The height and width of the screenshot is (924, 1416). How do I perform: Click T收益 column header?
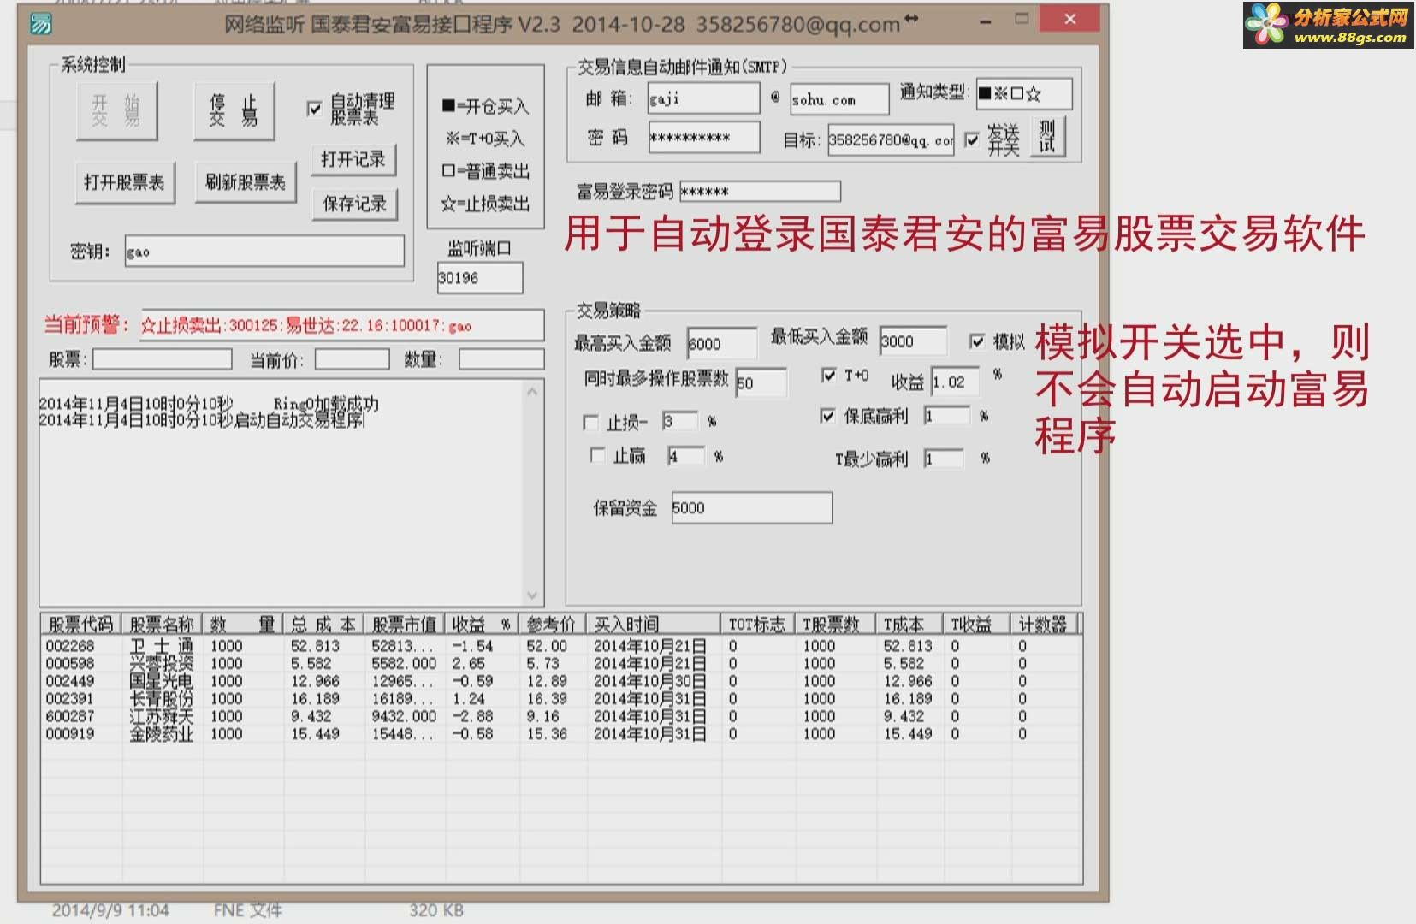tap(976, 624)
